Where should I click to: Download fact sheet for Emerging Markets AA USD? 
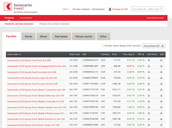(x=149, y=66)
